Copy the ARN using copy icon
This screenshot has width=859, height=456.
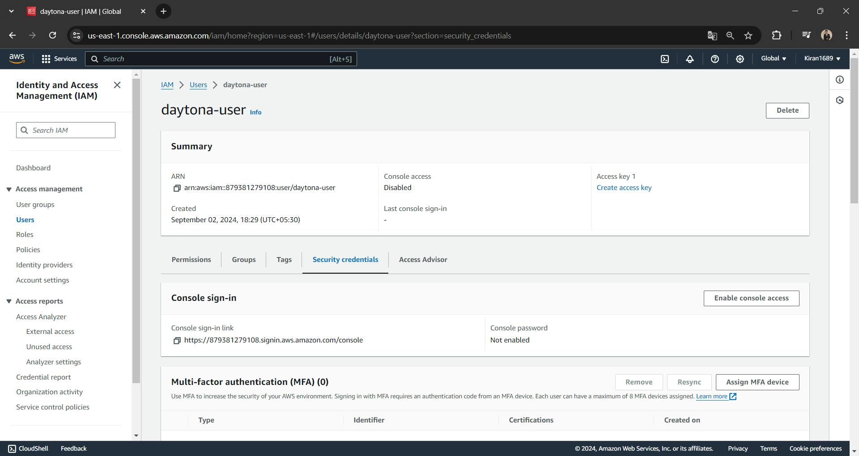177,188
